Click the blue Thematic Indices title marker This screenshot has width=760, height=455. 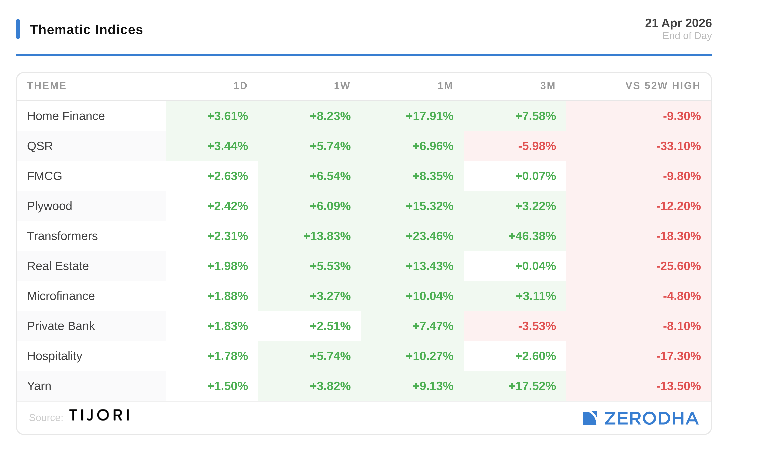pyautogui.click(x=18, y=29)
